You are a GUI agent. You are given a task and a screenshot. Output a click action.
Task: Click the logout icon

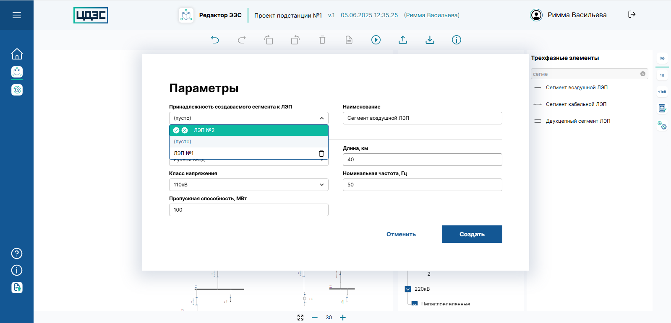pos(632,15)
